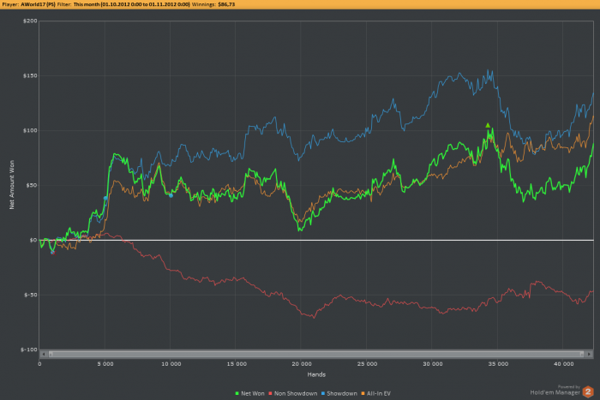Click the $-50 y-axis label
The image size is (600, 400).
31,295
